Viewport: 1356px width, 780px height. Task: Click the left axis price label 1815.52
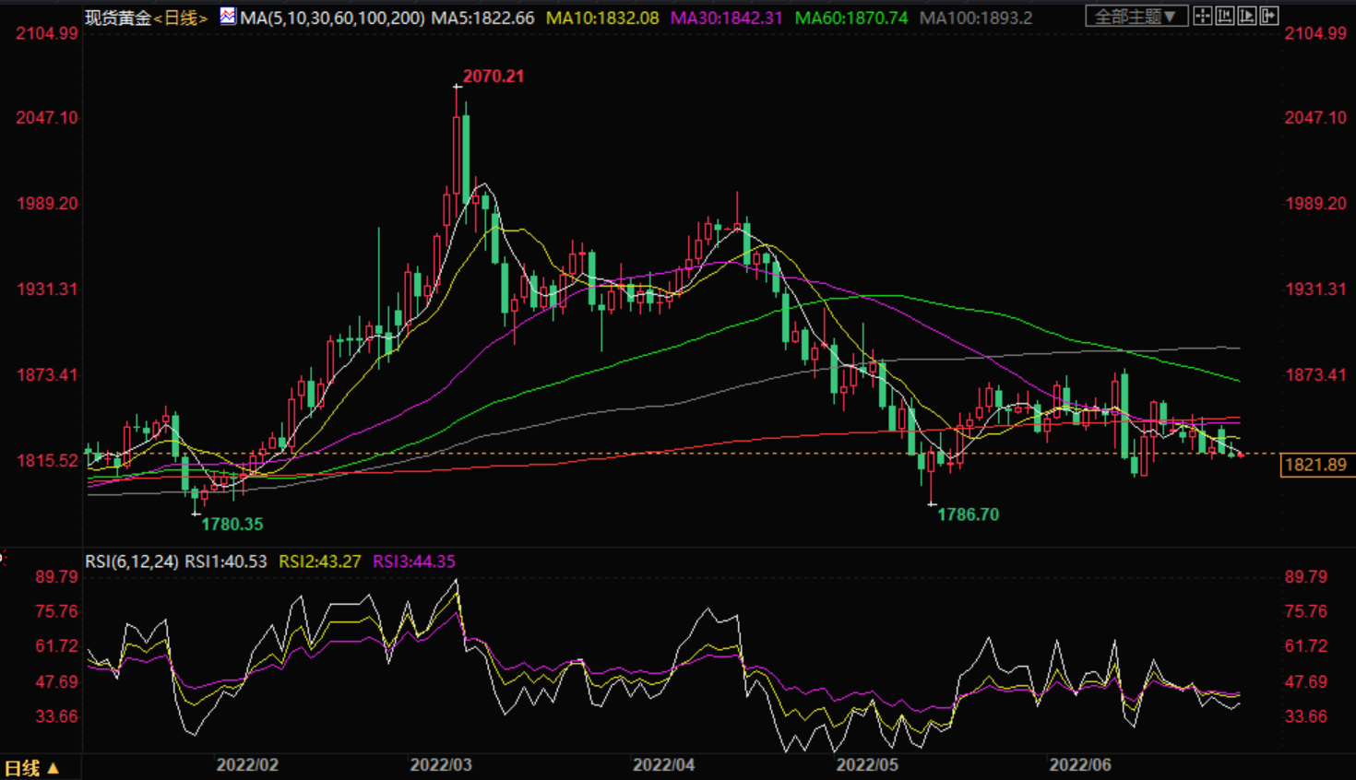pos(47,461)
